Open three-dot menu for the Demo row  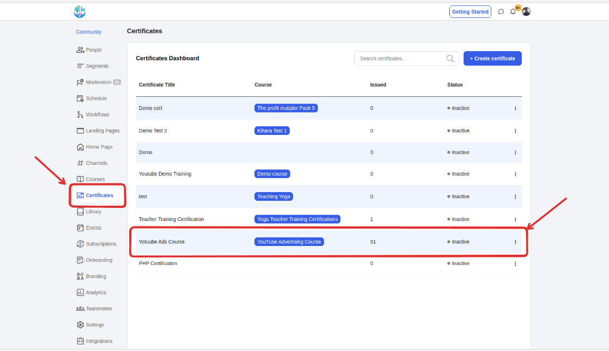pos(515,153)
